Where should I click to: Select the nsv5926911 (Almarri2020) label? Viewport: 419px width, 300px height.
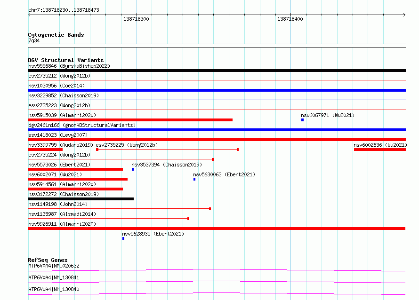point(62,224)
